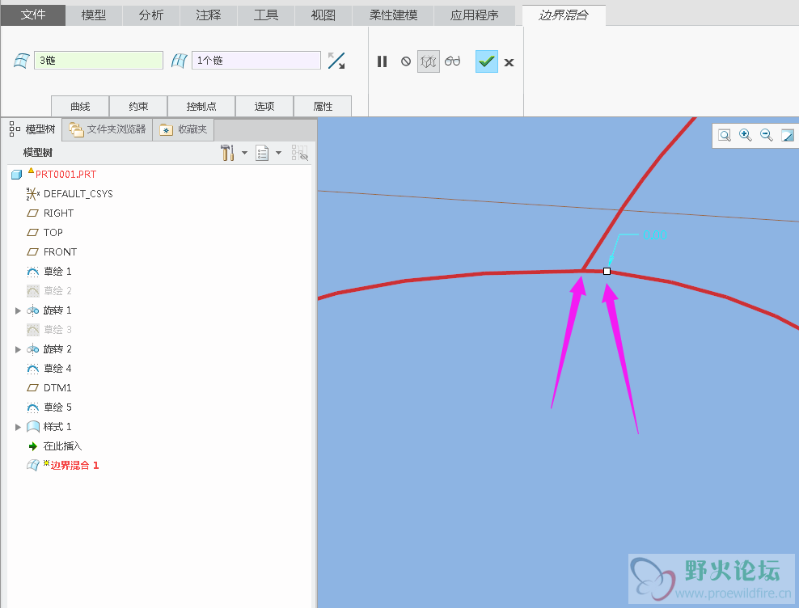Select hidden 草绘 3 feature
This screenshot has width=799, height=608.
click(x=57, y=329)
